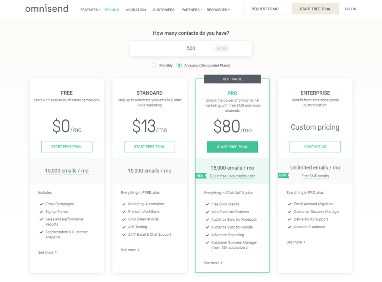Click Marketing Automation in STANDARD plan
This screenshot has height=282, width=382.
pos(146,204)
